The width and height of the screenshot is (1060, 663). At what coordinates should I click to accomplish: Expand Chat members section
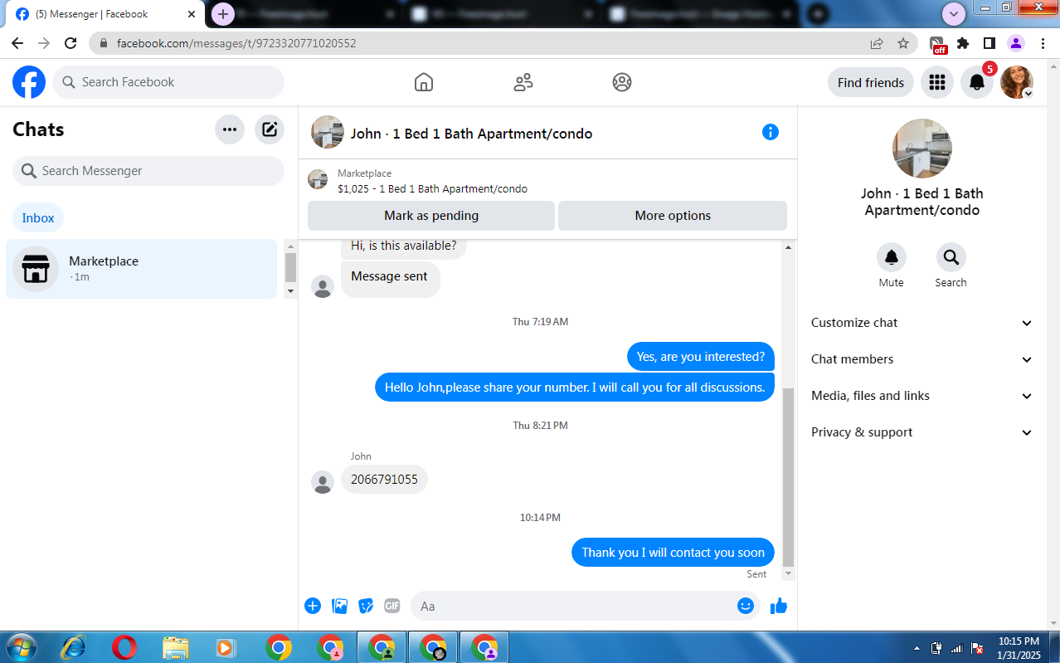pos(921,359)
